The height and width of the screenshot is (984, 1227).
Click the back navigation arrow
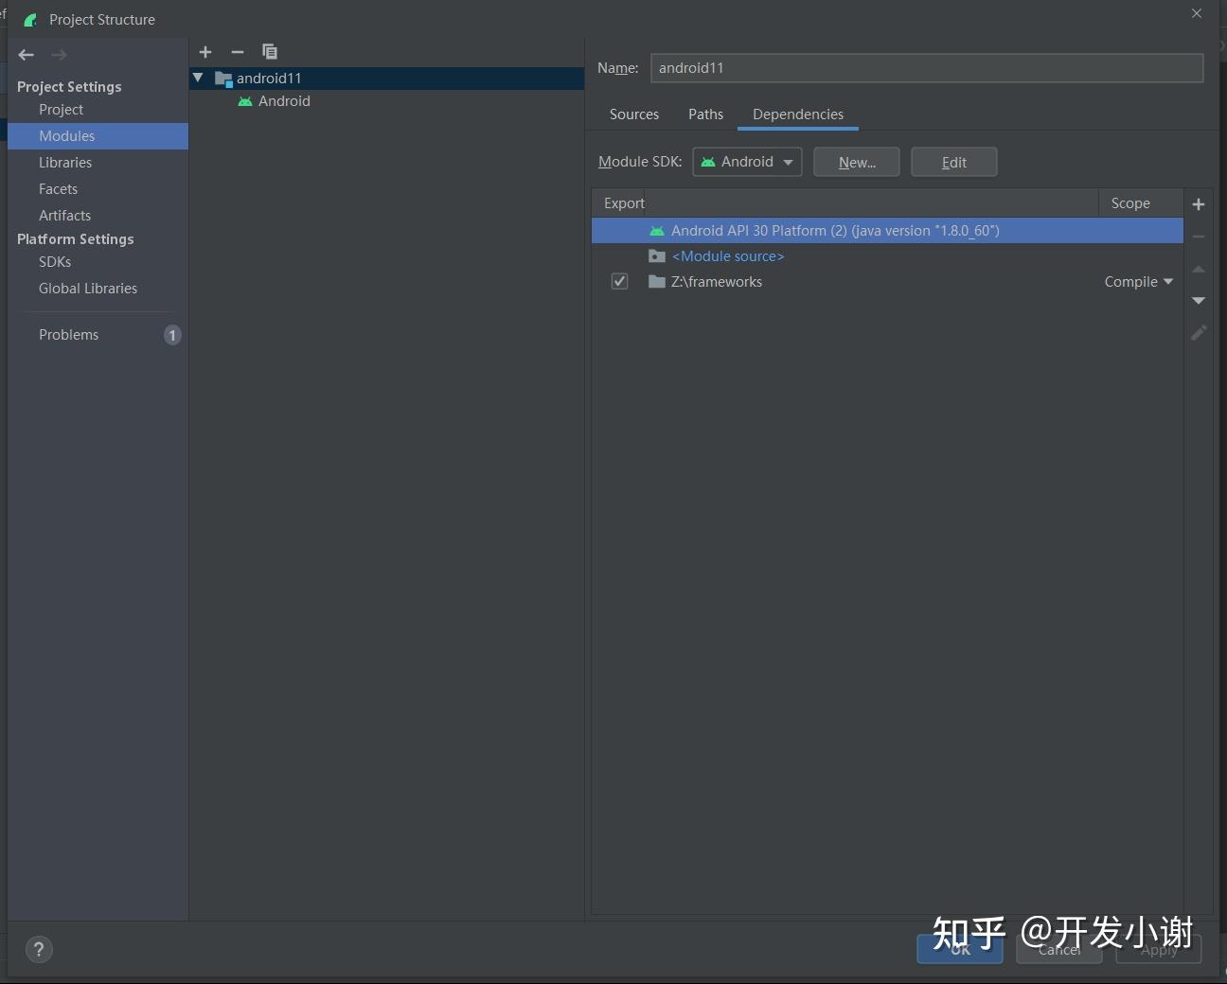pos(26,54)
